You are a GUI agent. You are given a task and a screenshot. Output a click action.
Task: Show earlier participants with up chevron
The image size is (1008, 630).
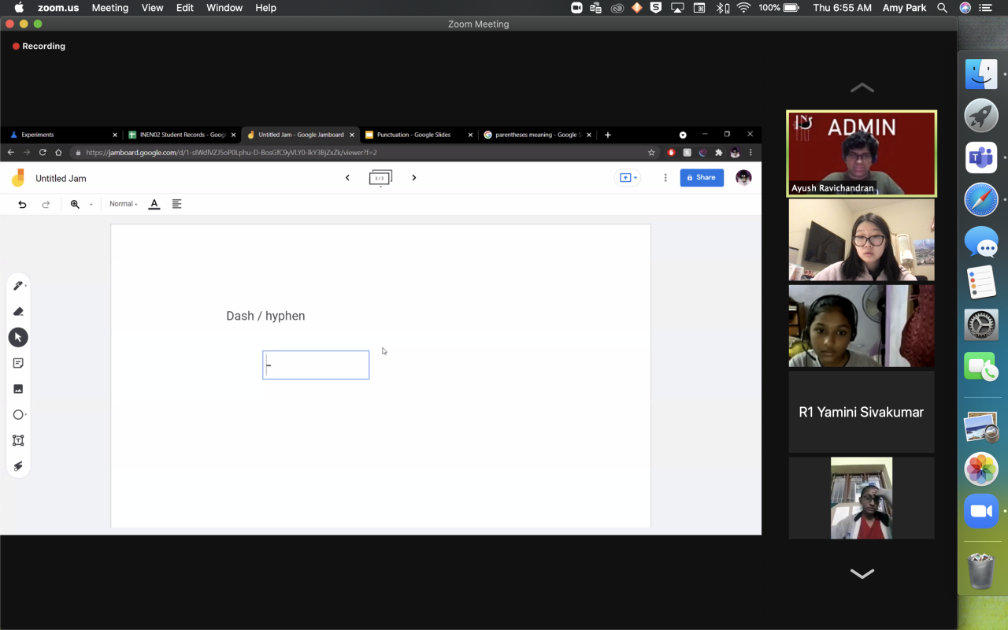pyautogui.click(x=862, y=87)
